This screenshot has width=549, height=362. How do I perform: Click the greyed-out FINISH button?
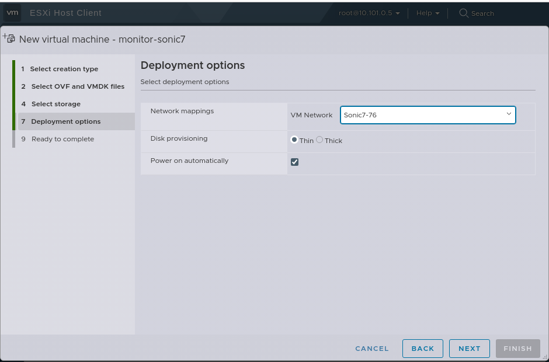[x=517, y=349]
